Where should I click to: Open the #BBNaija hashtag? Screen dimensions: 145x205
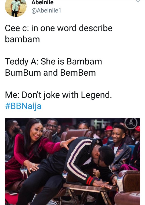pos(23,106)
